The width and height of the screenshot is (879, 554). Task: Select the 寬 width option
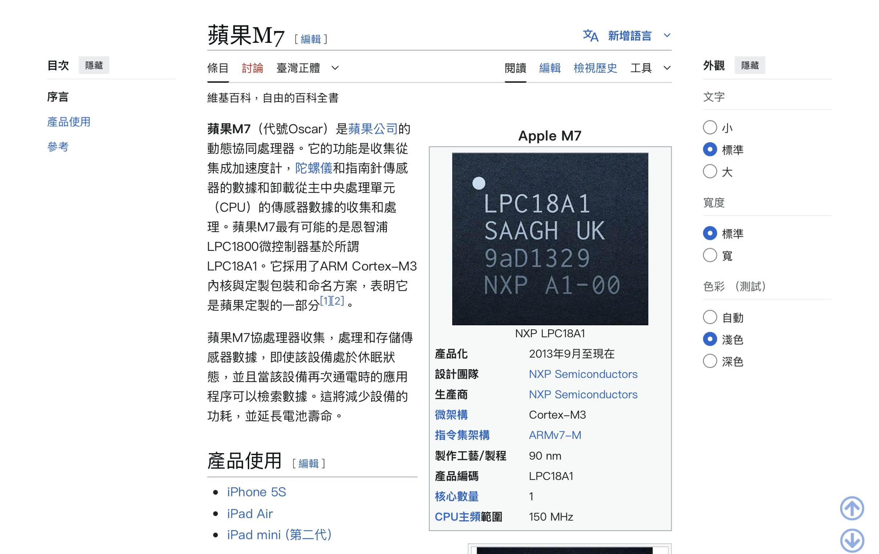pyautogui.click(x=710, y=256)
